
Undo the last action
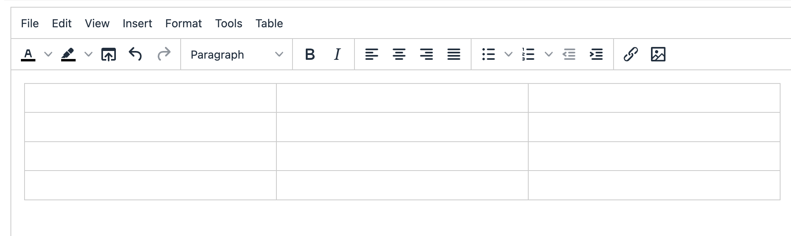coord(136,54)
